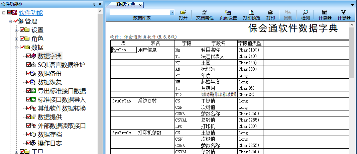The image size is (357, 154).
Task: Select 数据恢复 in the tree
Action: 50,82
